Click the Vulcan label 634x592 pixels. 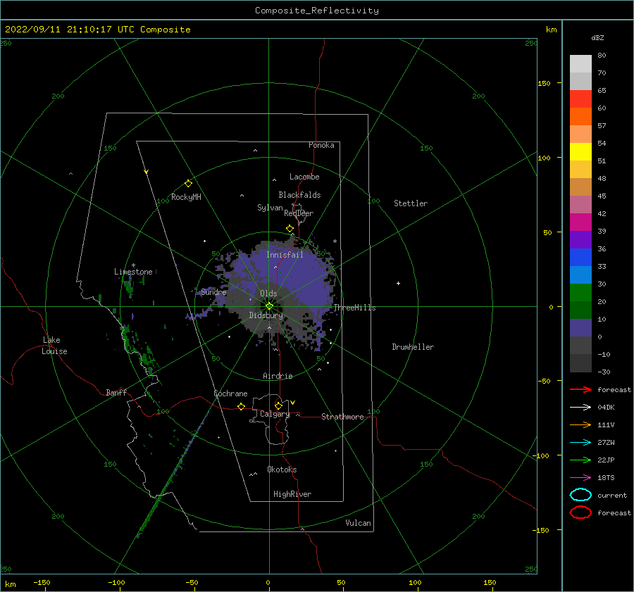358,523
